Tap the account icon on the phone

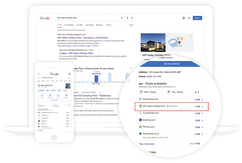[x=69, y=74]
